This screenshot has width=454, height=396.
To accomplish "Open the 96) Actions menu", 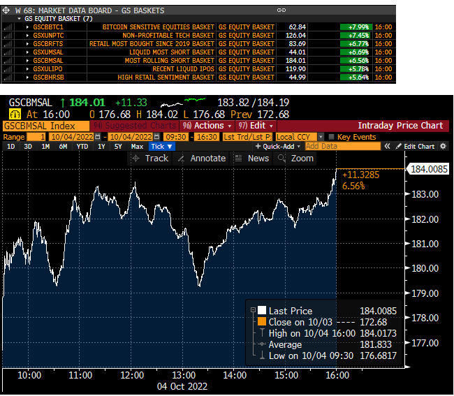I will pyautogui.click(x=207, y=126).
